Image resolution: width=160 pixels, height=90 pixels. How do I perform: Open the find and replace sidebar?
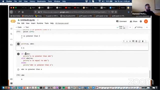[x=11, y=34]
